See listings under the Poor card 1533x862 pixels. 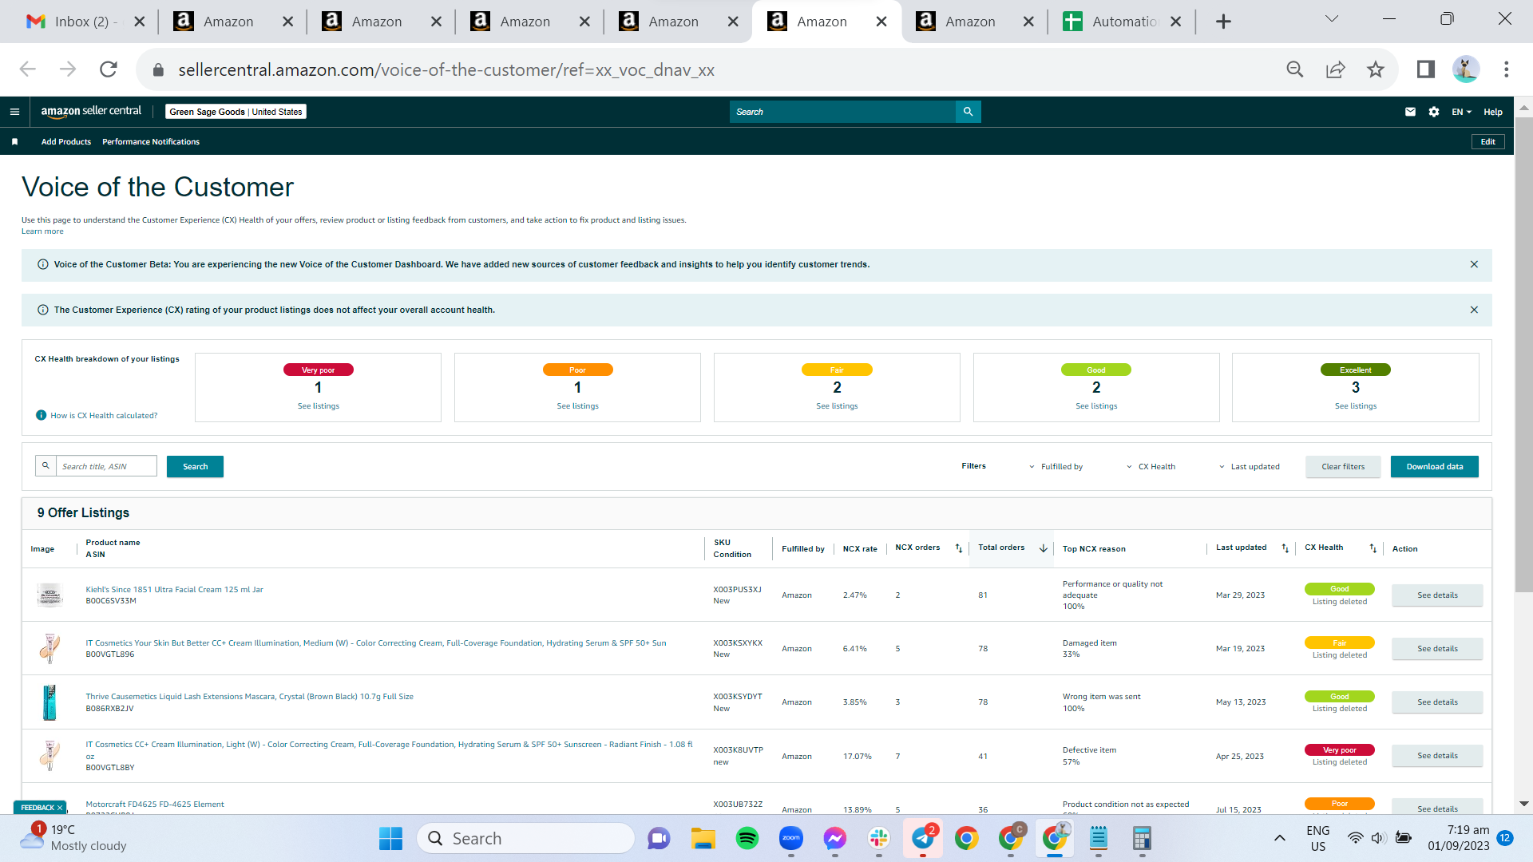pyautogui.click(x=578, y=406)
